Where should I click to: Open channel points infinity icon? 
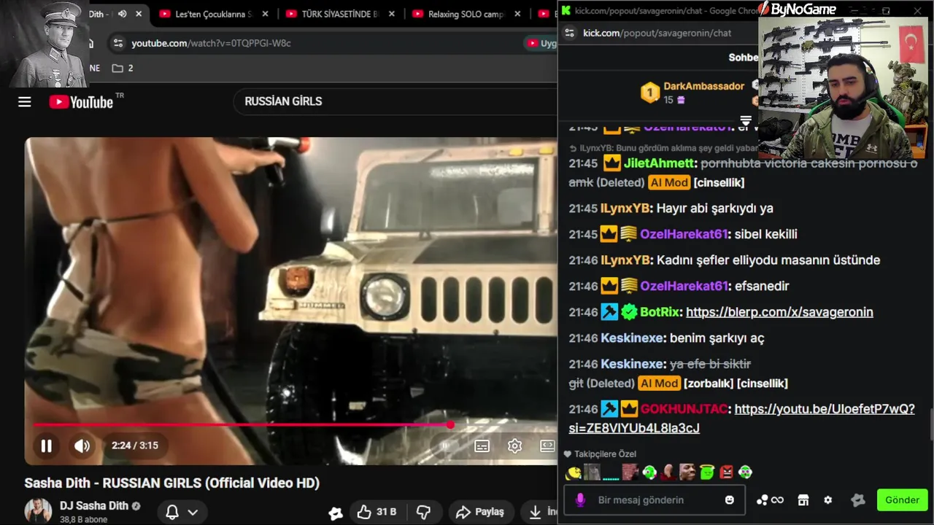coord(770,500)
